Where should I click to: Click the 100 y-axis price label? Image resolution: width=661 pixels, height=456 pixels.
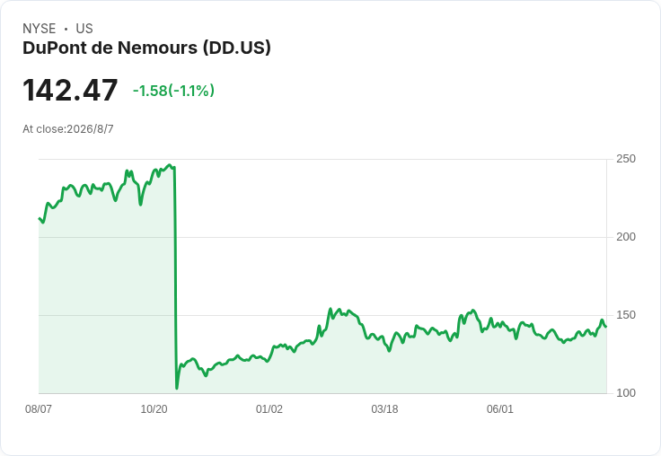tap(626, 393)
